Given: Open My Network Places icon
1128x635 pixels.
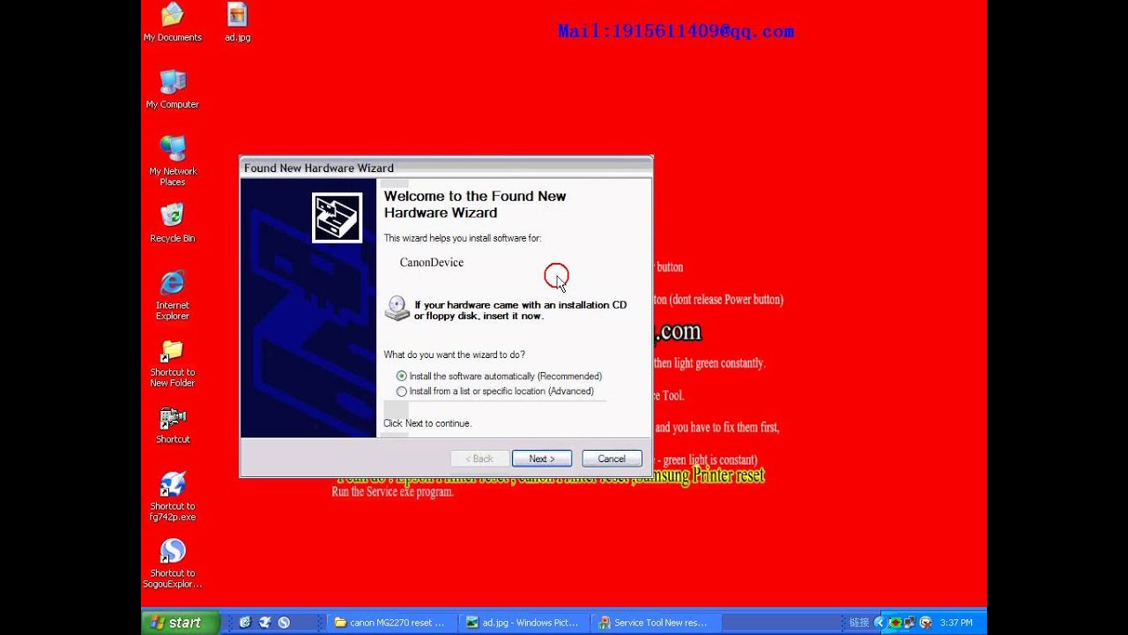Looking at the screenshot, I should pos(173,161).
